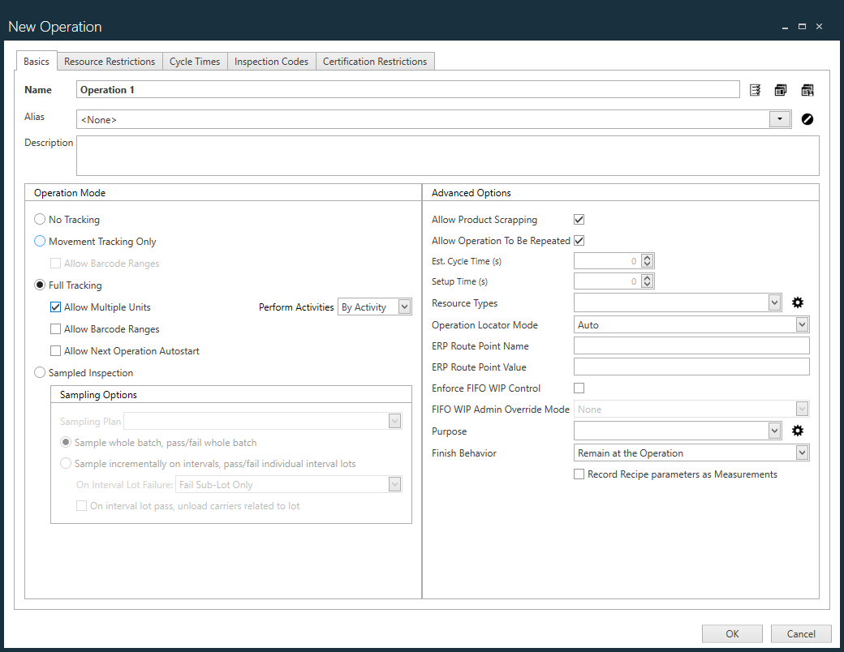844x652 pixels.
Task: Select the Sampled Inspection radio button
Action: pos(39,371)
